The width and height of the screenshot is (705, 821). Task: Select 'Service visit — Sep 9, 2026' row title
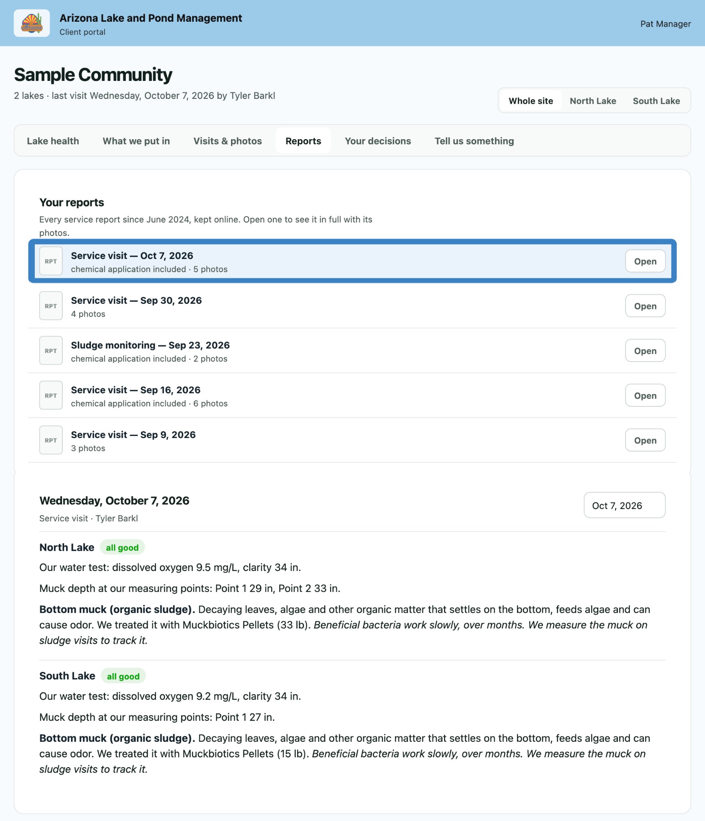(x=133, y=435)
